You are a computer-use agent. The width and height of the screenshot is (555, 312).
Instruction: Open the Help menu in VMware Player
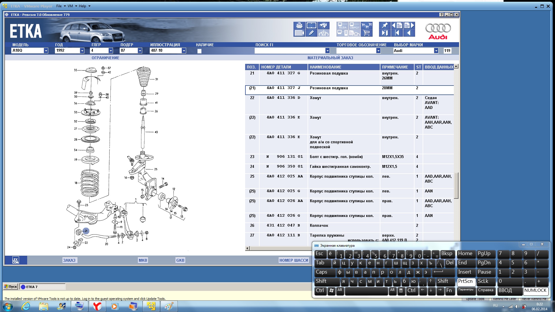[x=82, y=6]
